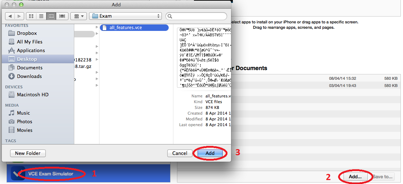Select the all_features.vce file
The image size is (403, 184).
pyautogui.click(x=134, y=28)
